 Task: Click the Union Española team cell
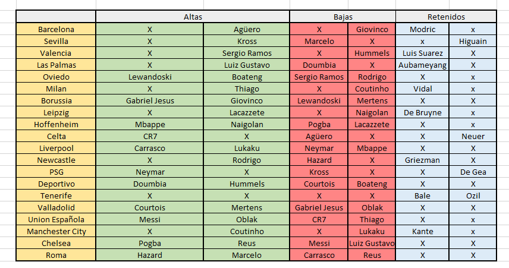coord(56,219)
